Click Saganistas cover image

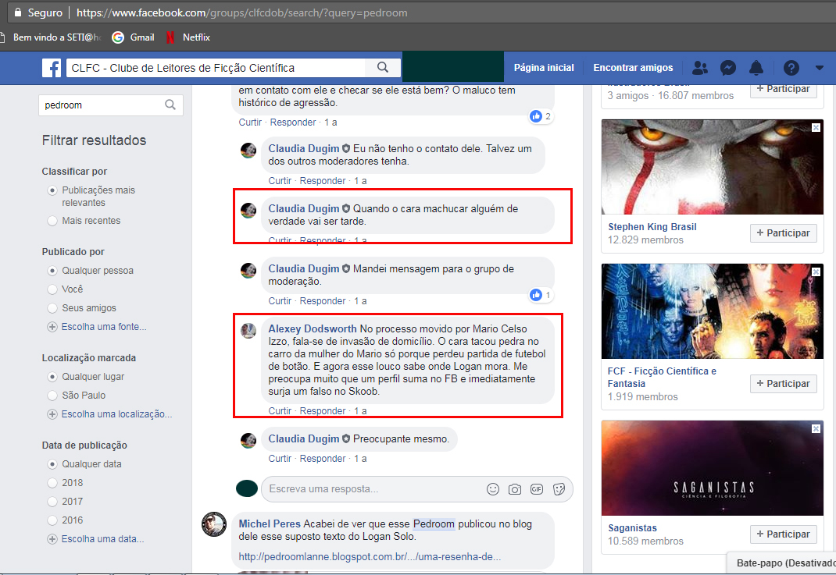pos(713,468)
